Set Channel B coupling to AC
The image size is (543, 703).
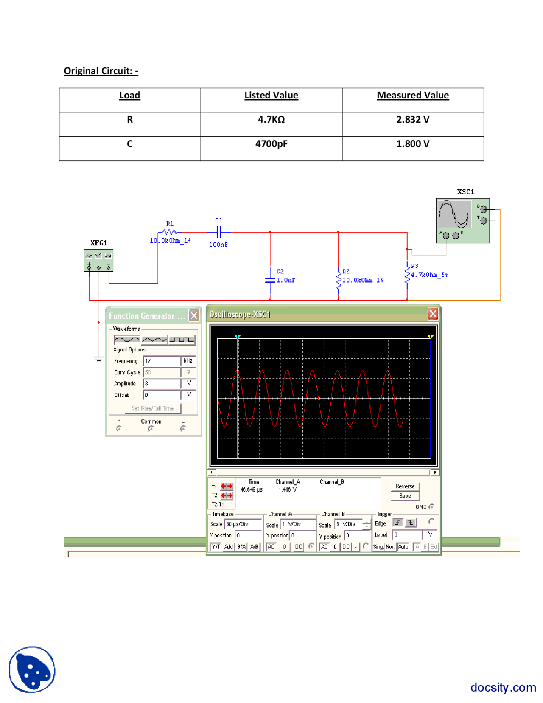325,547
